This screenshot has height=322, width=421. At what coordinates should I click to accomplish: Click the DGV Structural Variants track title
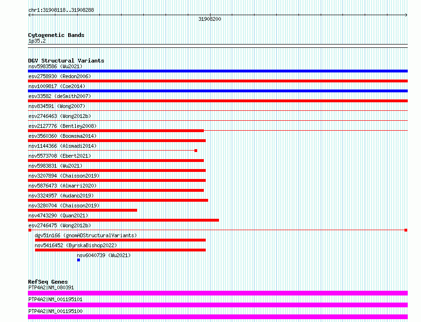click(x=66, y=61)
